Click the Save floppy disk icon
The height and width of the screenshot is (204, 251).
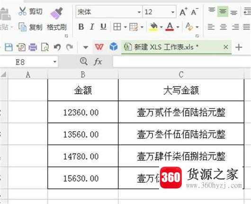[9, 47]
